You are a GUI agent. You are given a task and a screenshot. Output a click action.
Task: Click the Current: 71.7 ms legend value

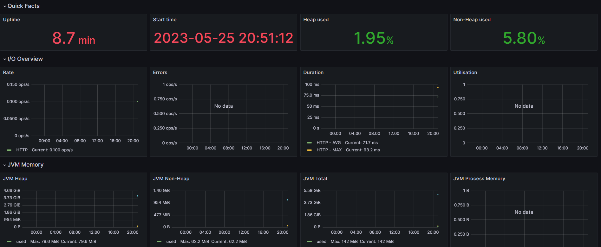(x=361, y=143)
